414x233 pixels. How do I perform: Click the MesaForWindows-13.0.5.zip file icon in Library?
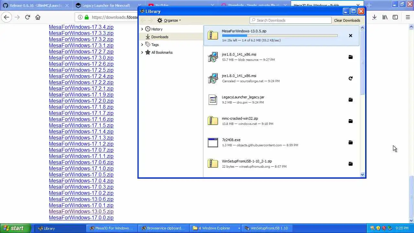click(213, 35)
